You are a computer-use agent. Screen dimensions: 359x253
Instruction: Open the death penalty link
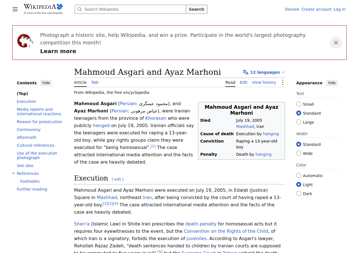click(x=201, y=224)
